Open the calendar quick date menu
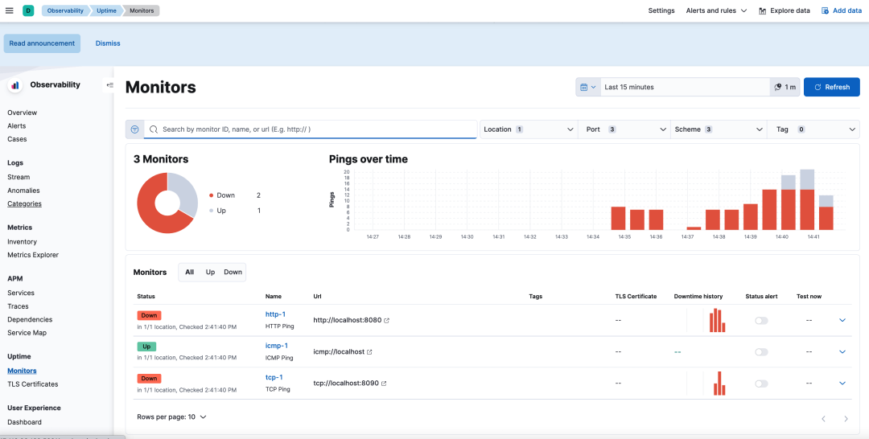Screen dimensions: 869x439 point(588,87)
